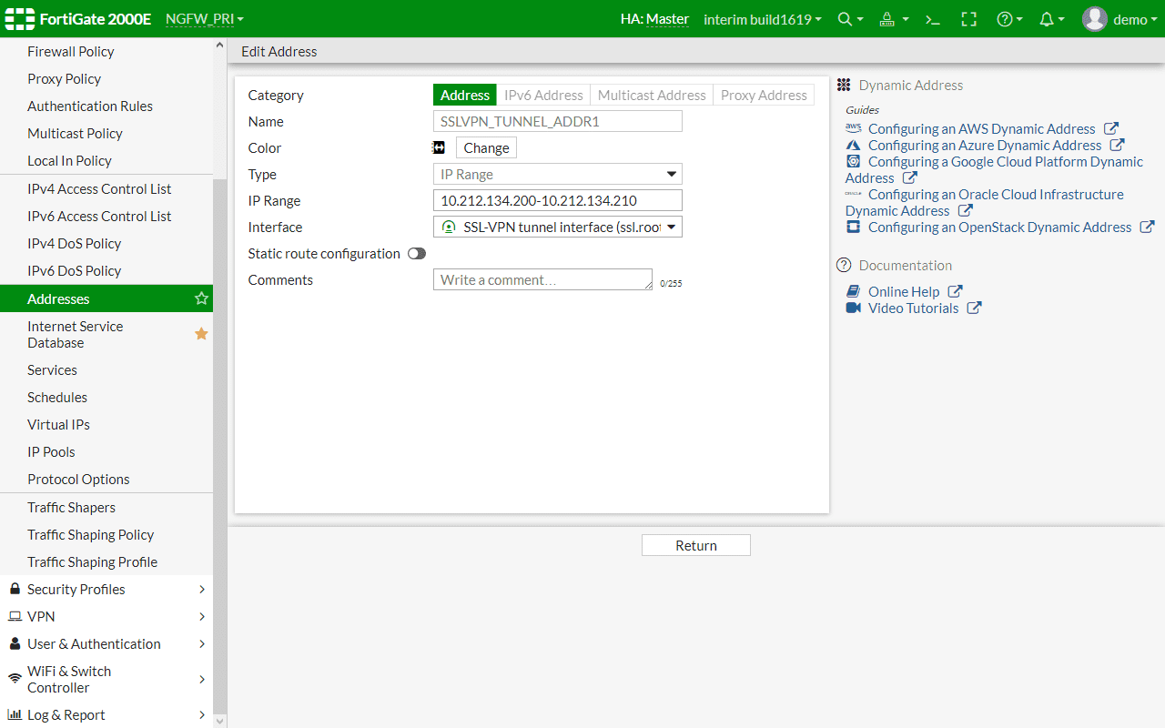Click the Addresses favorite star outline

(x=201, y=298)
